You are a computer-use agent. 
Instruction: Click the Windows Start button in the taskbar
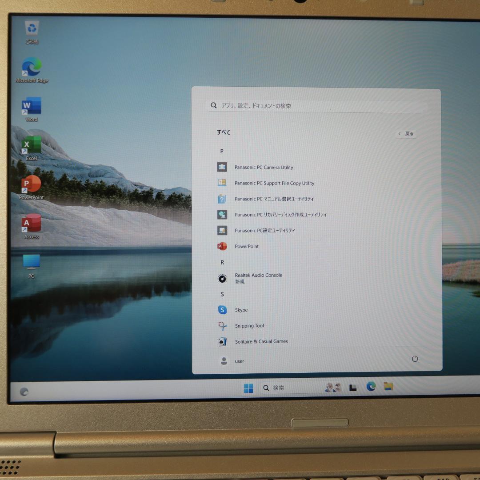[248, 388]
